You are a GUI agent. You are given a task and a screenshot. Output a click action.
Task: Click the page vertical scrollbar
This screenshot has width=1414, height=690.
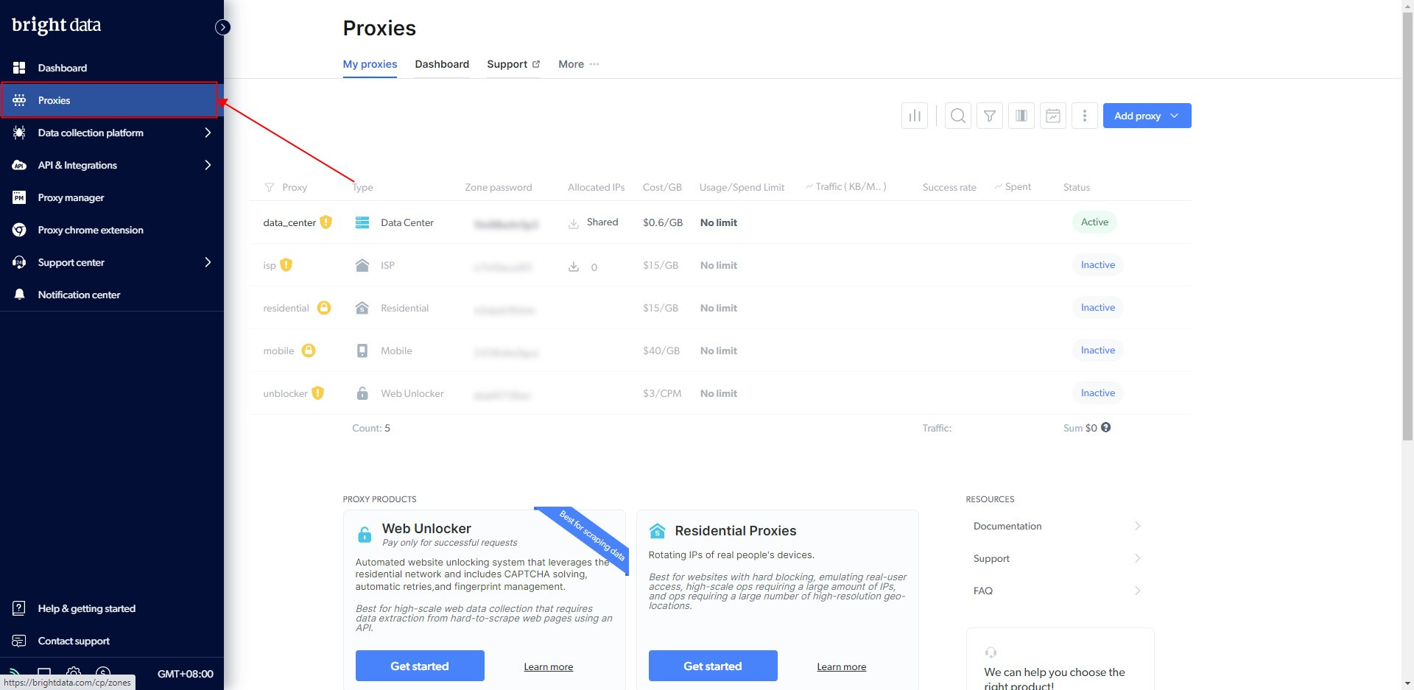(x=1407, y=225)
